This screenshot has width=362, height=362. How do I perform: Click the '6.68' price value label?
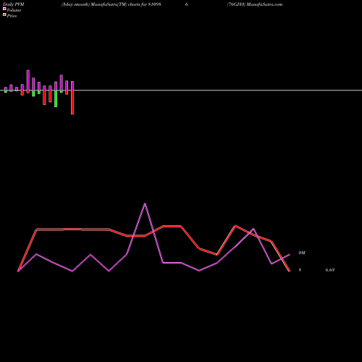tap(330, 270)
